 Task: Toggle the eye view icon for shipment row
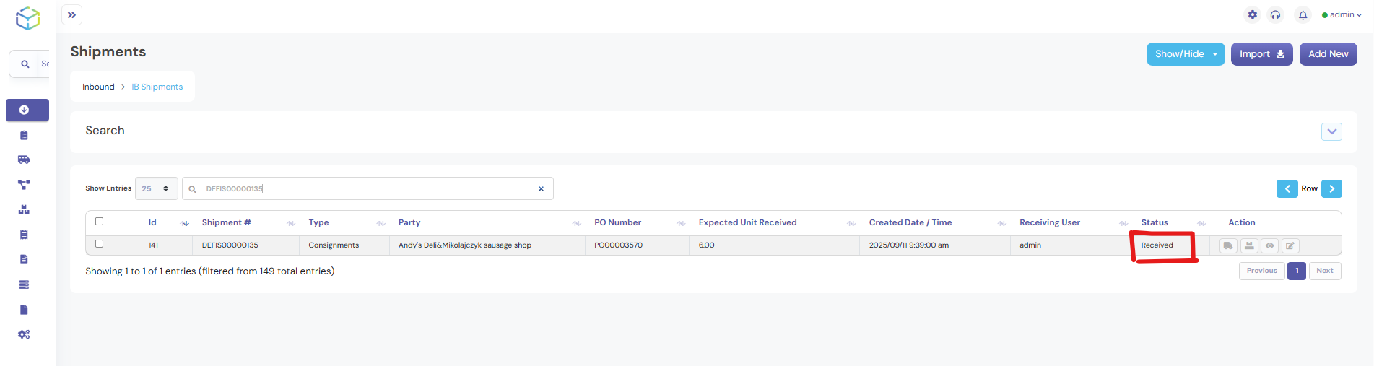[1269, 245]
